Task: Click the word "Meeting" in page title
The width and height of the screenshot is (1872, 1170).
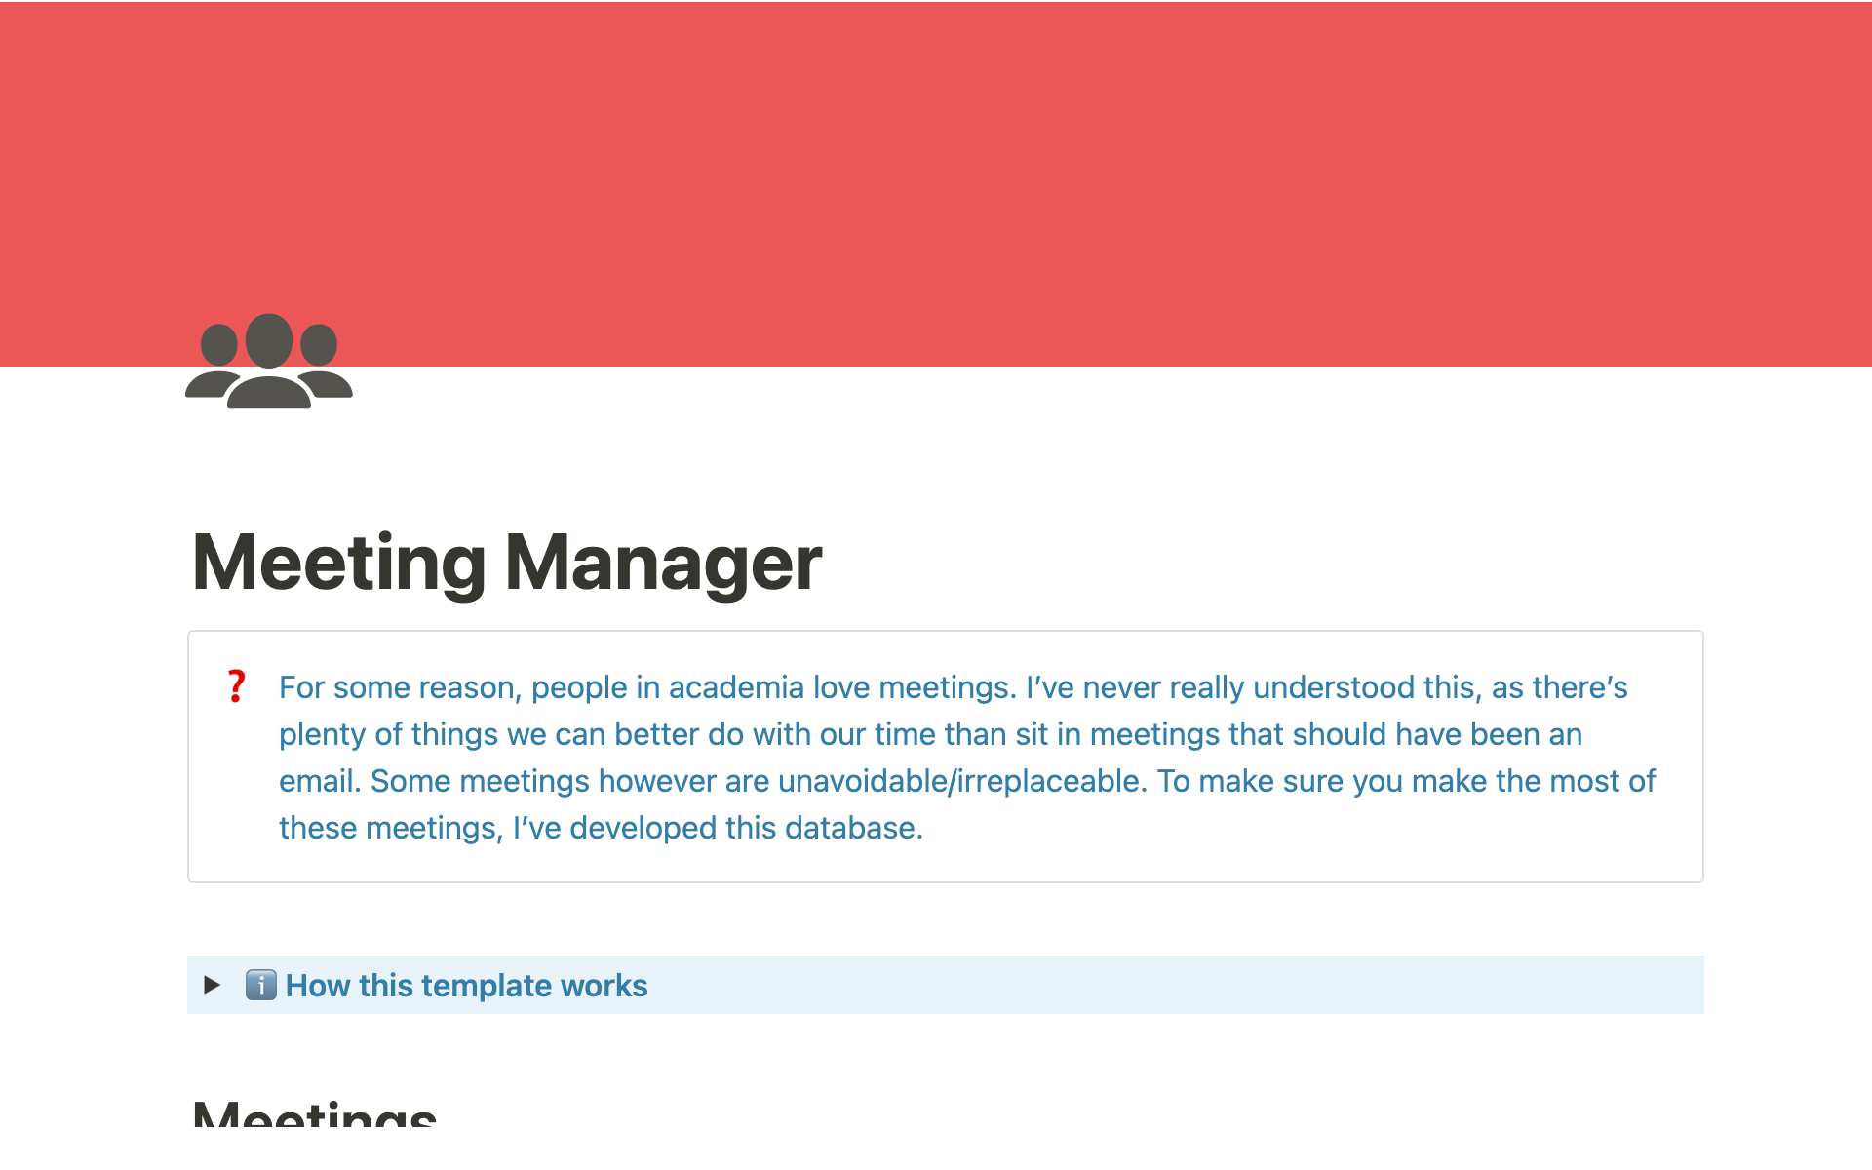Action: point(338,563)
